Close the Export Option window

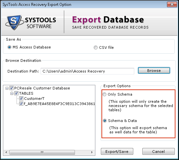[x=172, y=5]
